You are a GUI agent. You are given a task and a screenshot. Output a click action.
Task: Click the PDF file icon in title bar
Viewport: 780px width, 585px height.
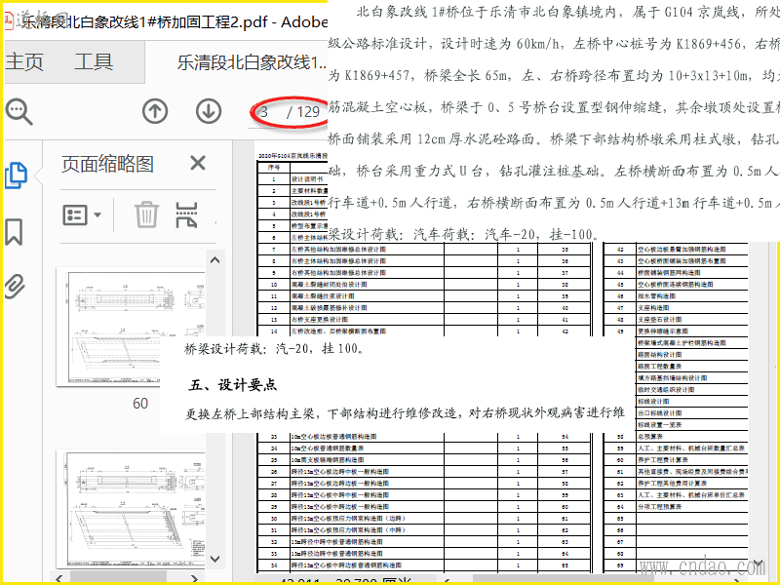pyautogui.click(x=9, y=20)
